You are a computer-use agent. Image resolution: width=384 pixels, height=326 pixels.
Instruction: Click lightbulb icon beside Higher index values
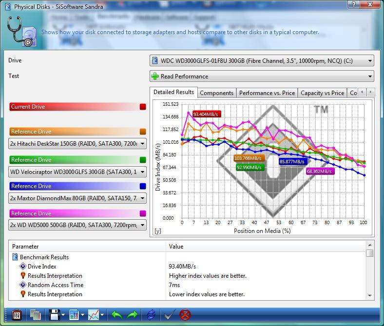(23, 275)
